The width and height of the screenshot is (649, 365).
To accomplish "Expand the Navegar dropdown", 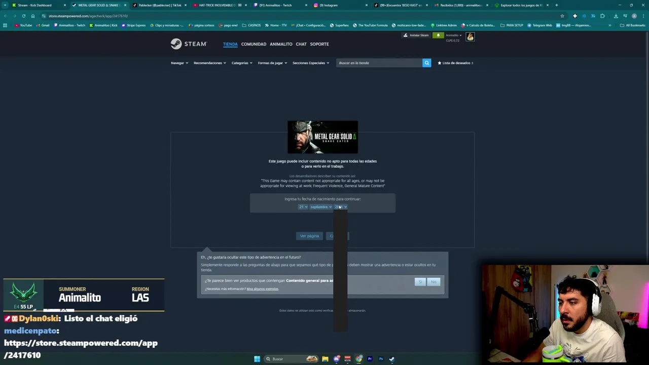I will (x=179, y=63).
